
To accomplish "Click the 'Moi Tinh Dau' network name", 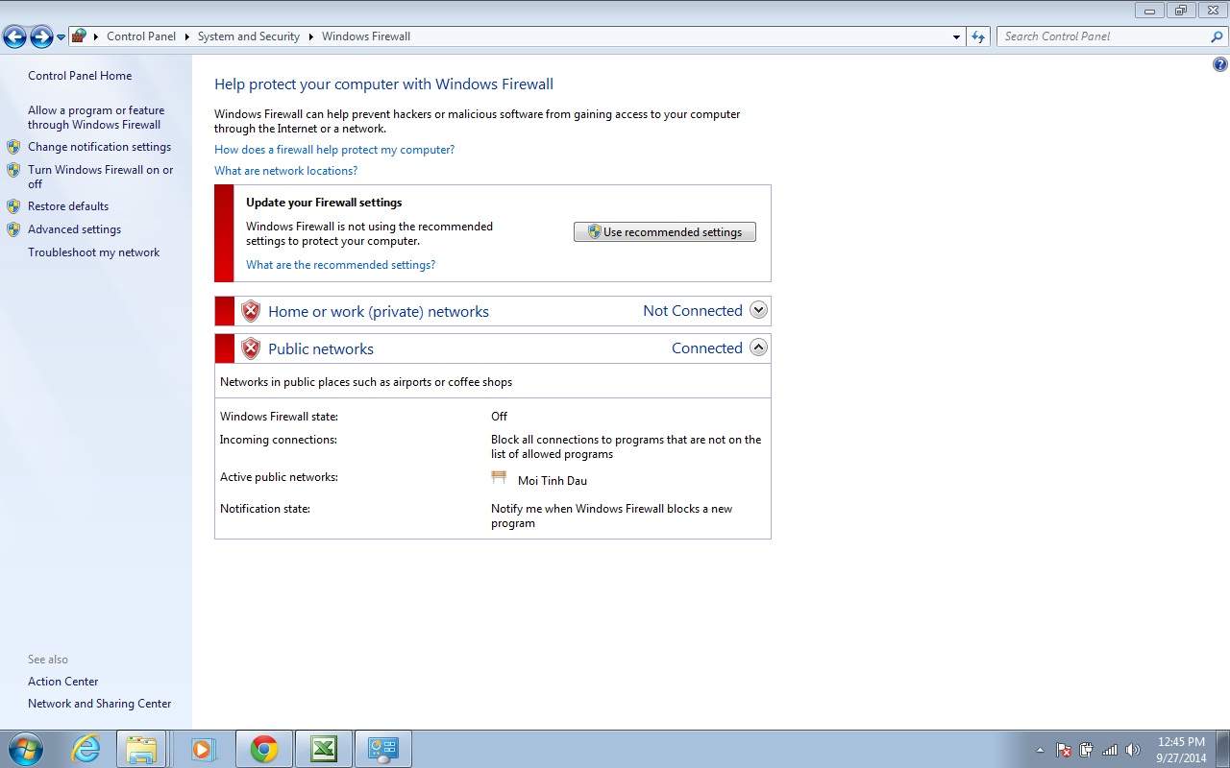I will [553, 481].
